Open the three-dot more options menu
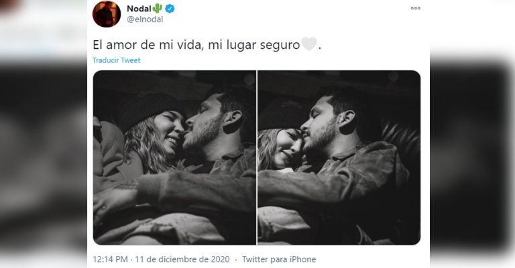 (x=416, y=8)
